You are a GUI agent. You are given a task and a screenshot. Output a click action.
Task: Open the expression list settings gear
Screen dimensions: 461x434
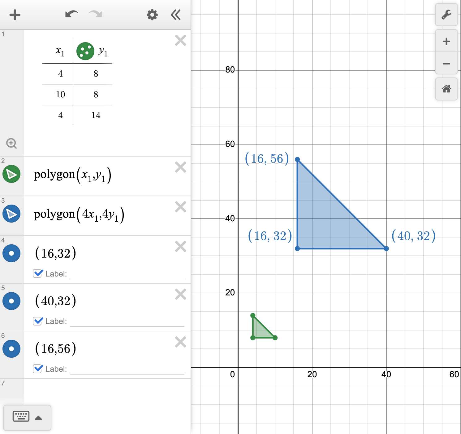152,15
